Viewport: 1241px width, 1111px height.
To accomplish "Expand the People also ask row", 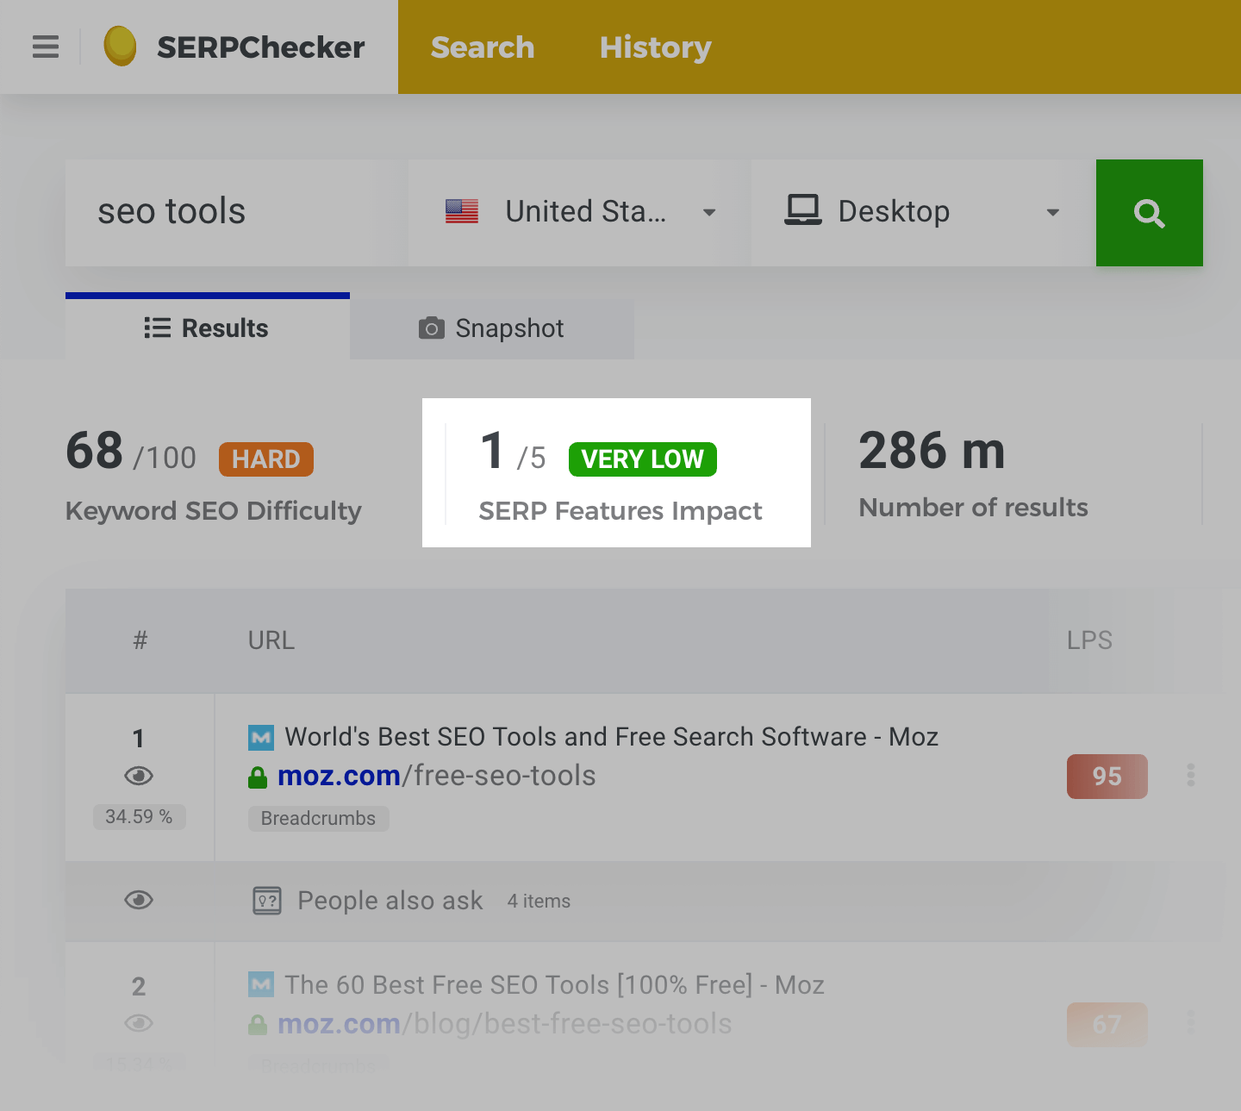I will point(644,901).
